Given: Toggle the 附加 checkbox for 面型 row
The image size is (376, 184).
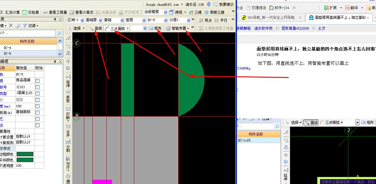Looking at the screenshot, I should click(38, 100).
